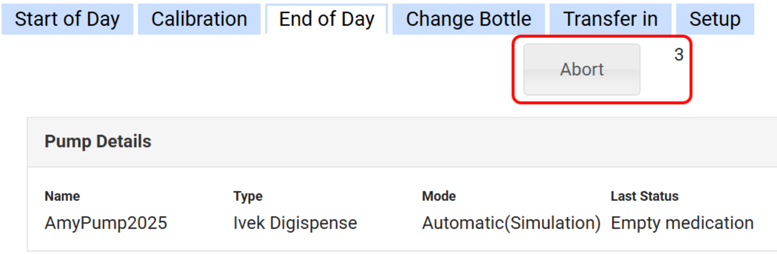Click the Type column label
This screenshot has height=254, width=777.
[x=248, y=196]
